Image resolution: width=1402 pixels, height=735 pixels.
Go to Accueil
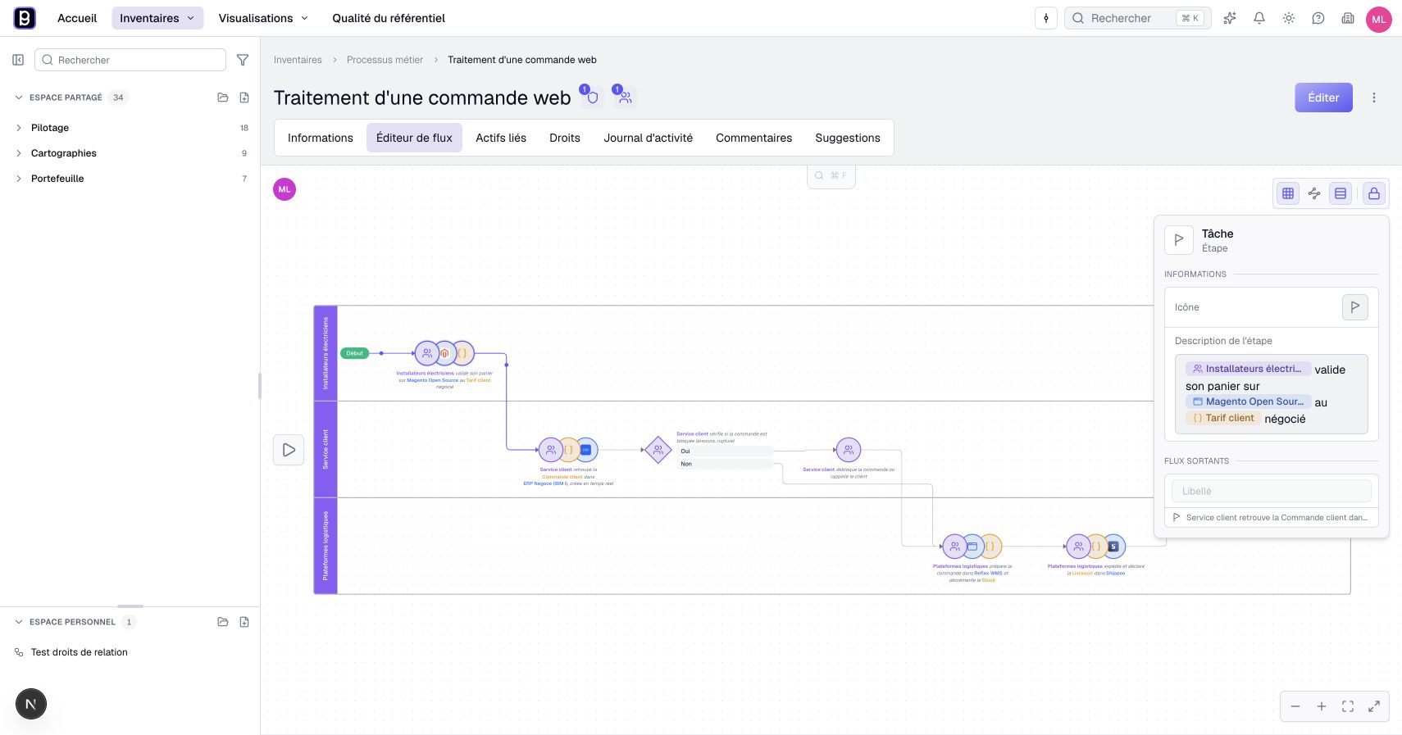click(77, 18)
